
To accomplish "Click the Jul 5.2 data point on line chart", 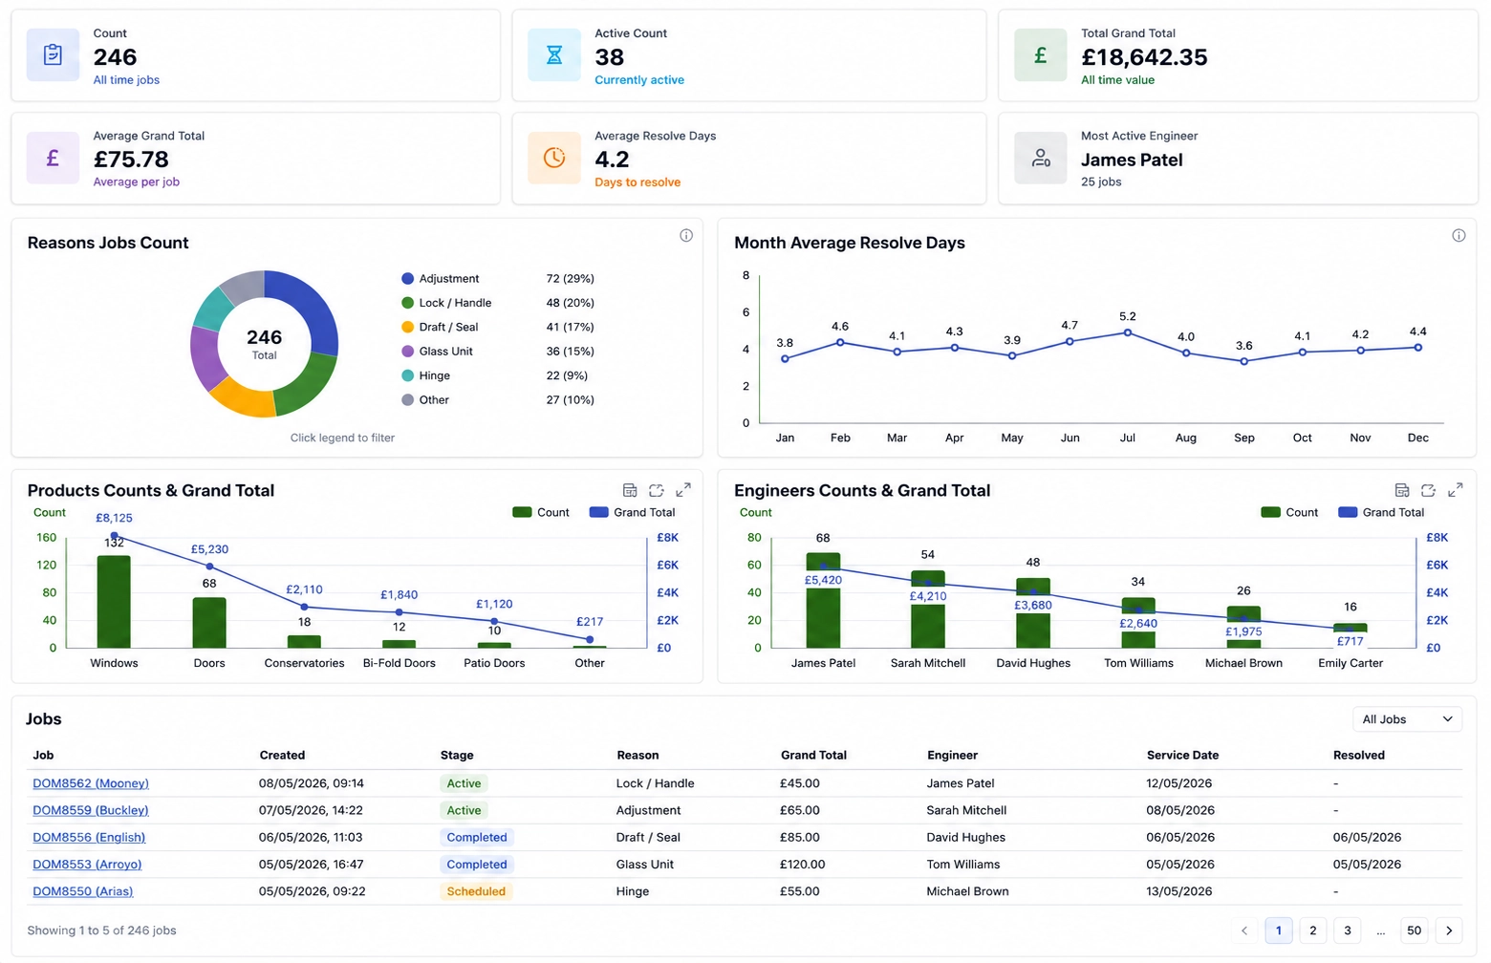I will [x=1128, y=332].
